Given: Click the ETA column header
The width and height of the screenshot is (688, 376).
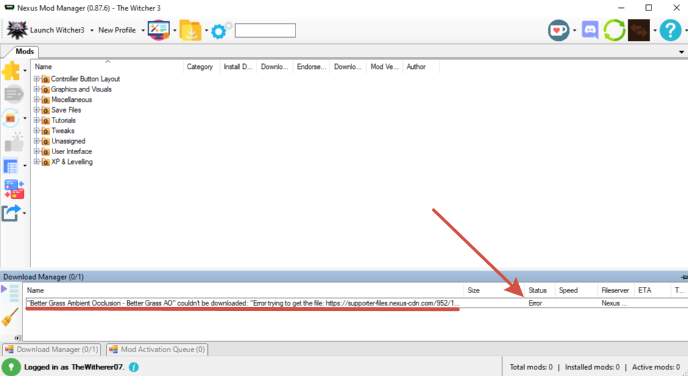Looking at the screenshot, I should click(653, 291).
